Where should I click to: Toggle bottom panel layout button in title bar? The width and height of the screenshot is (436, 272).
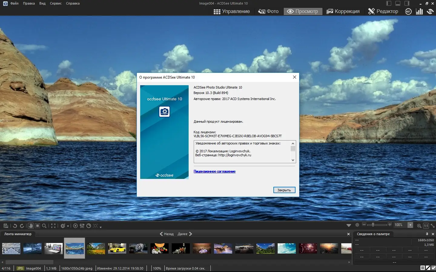[398, 3]
